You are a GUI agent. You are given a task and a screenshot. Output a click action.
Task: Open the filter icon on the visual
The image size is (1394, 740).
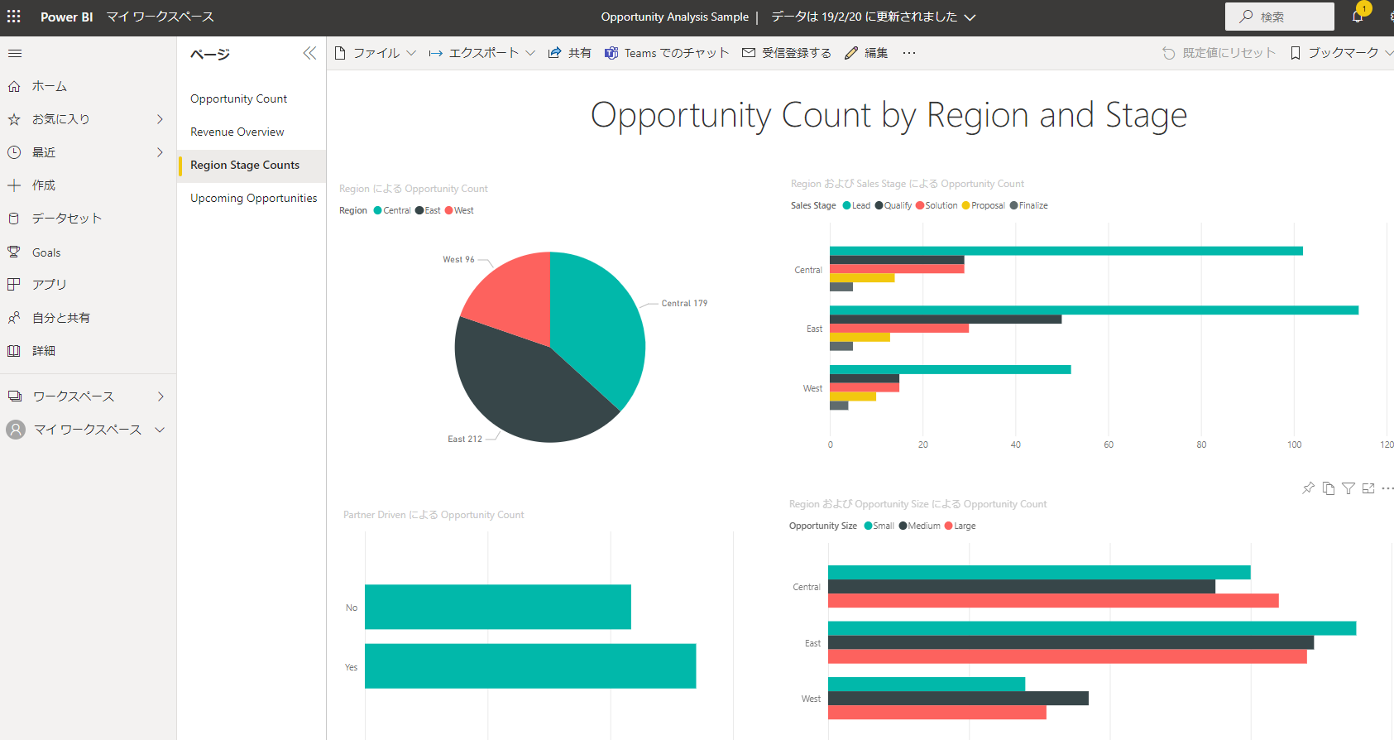pyautogui.click(x=1348, y=488)
